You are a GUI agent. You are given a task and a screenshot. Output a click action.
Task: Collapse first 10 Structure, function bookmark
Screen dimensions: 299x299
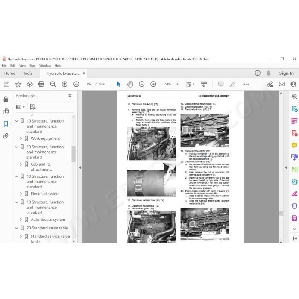point(17,121)
